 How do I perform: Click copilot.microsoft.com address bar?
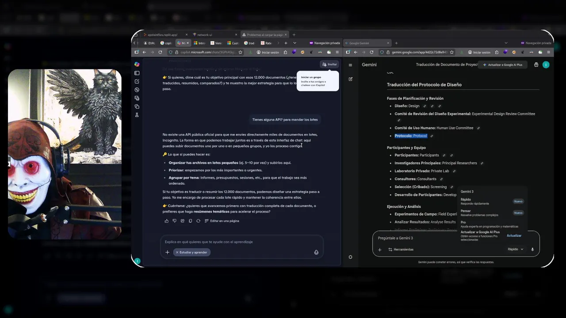point(205,52)
